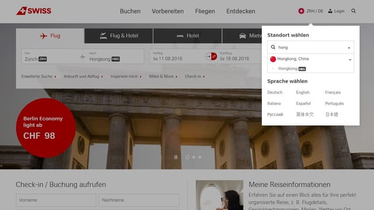Open the Vorbereiten menu

pyautogui.click(x=168, y=11)
